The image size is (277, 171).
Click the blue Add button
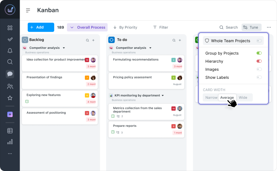pos(41,27)
